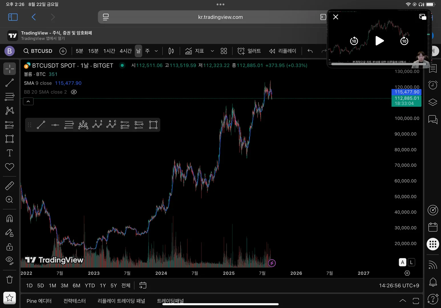Return picture-in-picture video to full screen

click(x=422, y=17)
